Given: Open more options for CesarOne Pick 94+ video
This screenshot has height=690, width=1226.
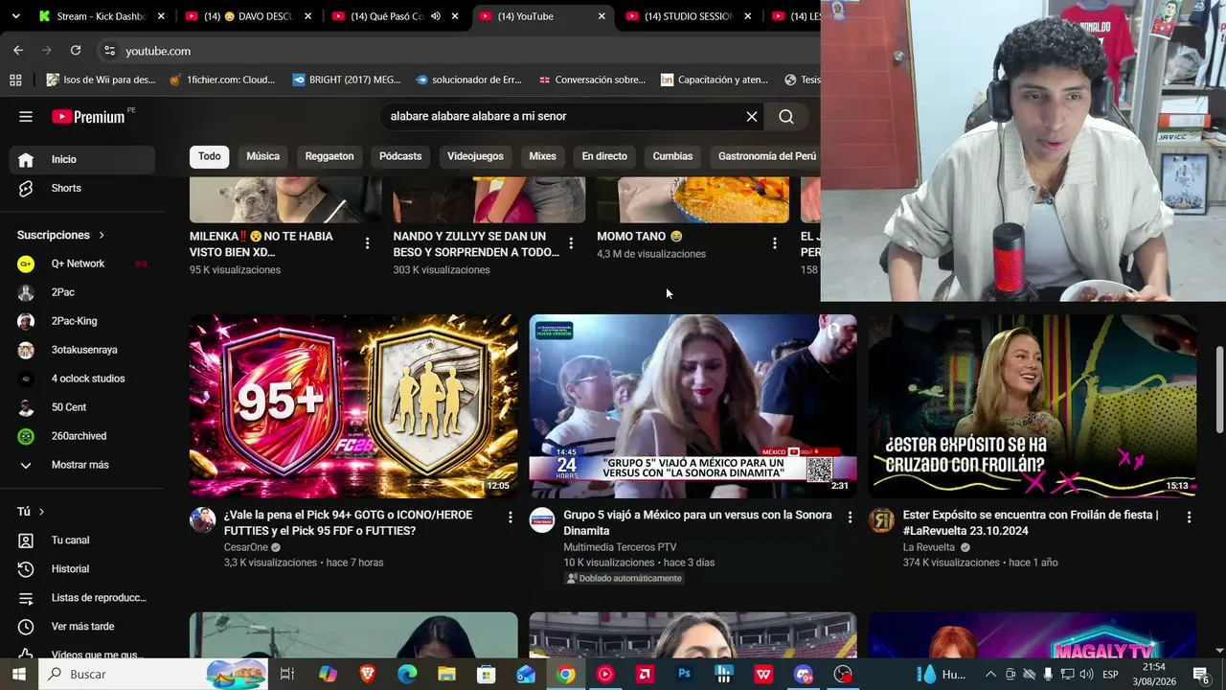Looking at the screenshot, I should (511, 517).
